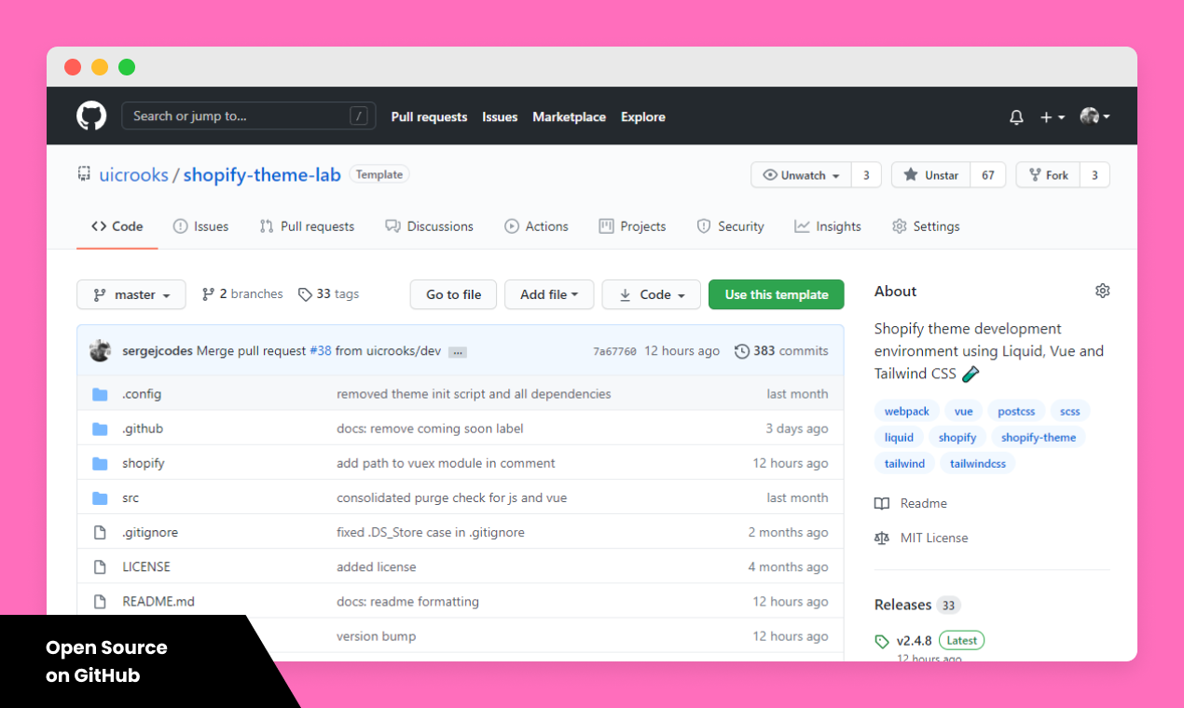
Task: Click the GitHub octocat logo
Action: click(x=90, y=116)
